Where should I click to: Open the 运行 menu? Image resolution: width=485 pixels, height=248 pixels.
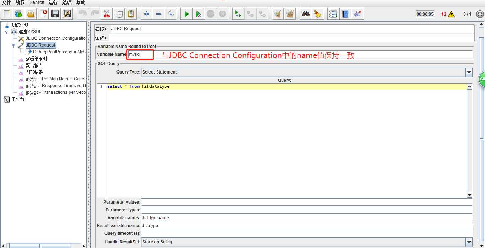click(53, 2)
